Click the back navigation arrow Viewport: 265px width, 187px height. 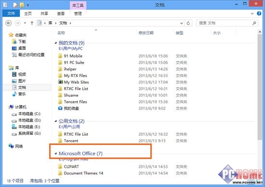point(9,23)
